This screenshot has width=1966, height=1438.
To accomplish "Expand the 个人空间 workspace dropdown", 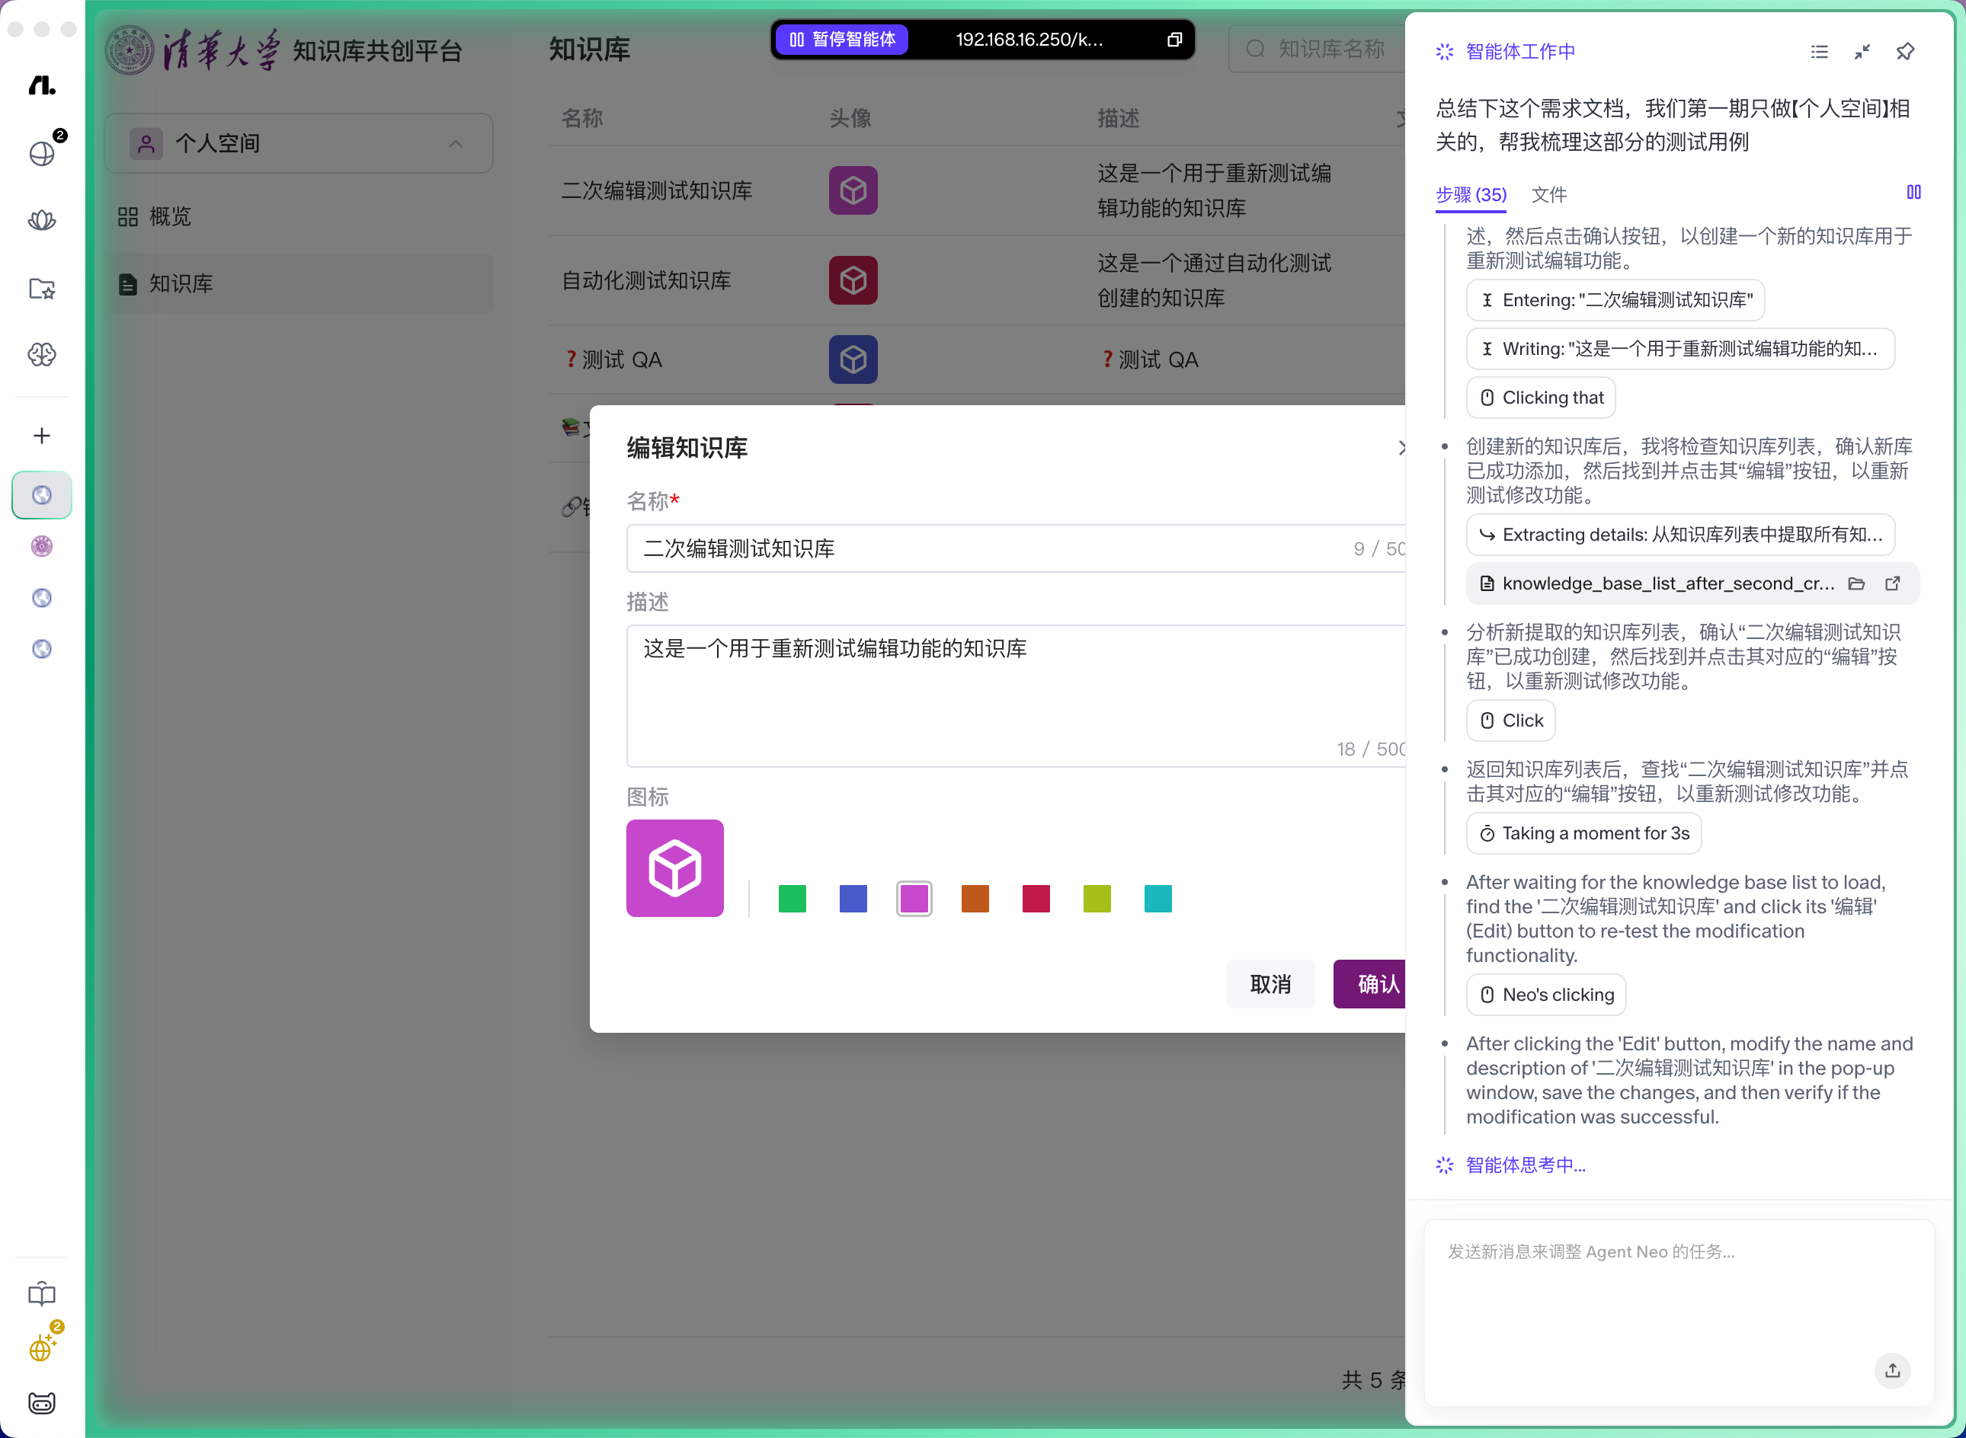I will click(299, 144).
